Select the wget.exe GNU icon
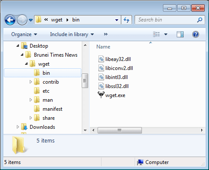 pos(101,95)
